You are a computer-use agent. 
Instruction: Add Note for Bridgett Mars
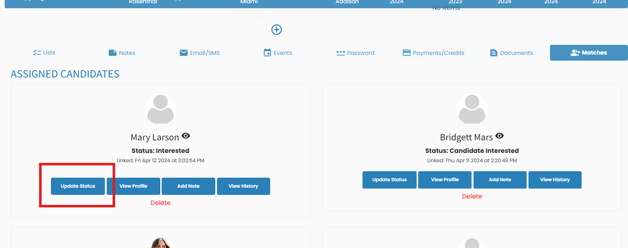[500, 180]
